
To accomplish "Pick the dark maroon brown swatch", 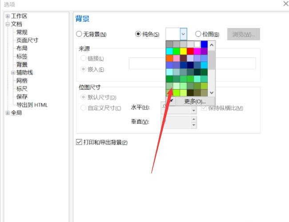I will 183,58.
